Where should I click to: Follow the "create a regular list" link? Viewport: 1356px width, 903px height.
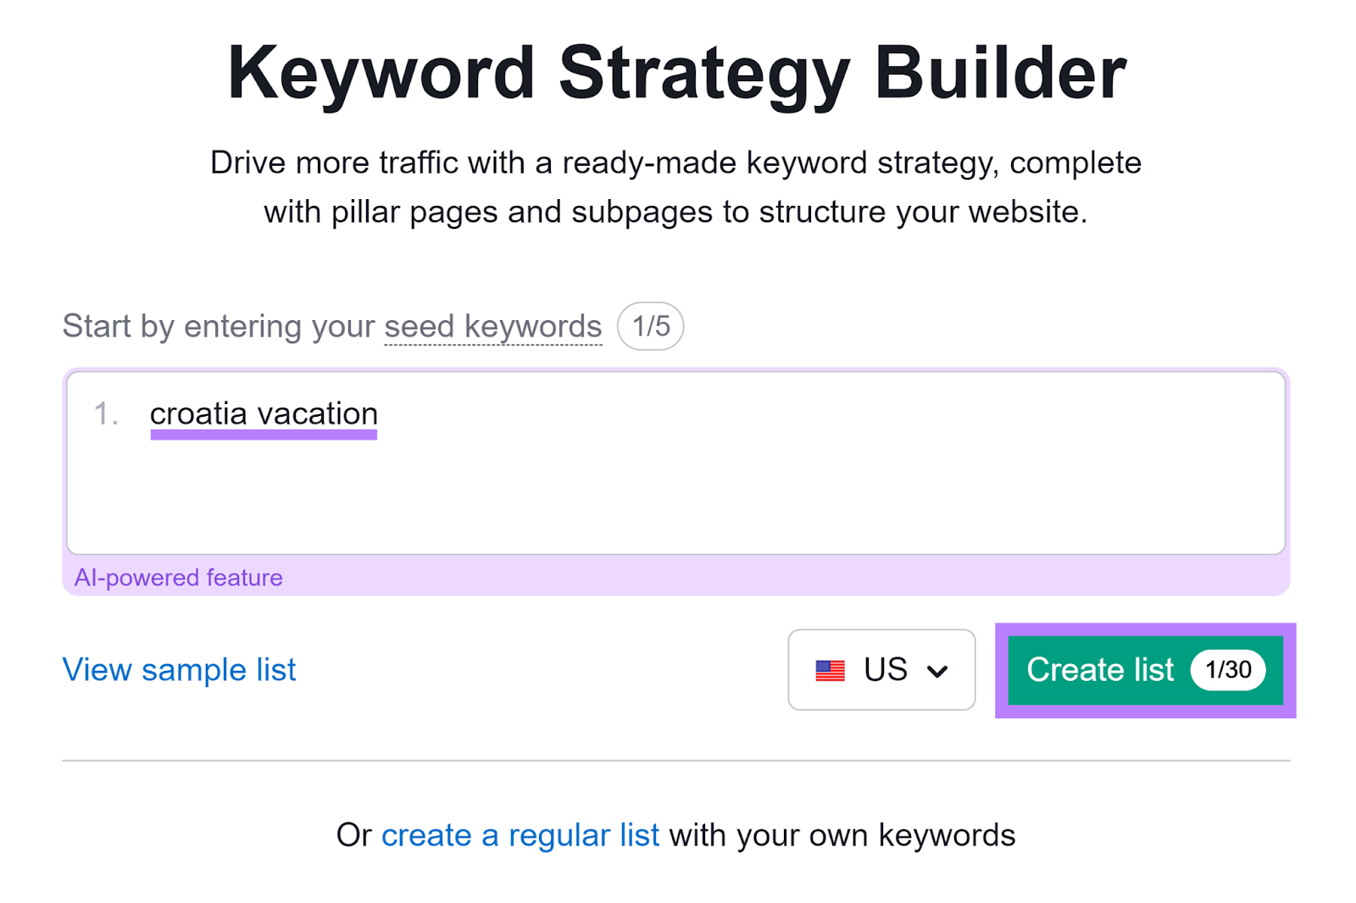point(520,834)
